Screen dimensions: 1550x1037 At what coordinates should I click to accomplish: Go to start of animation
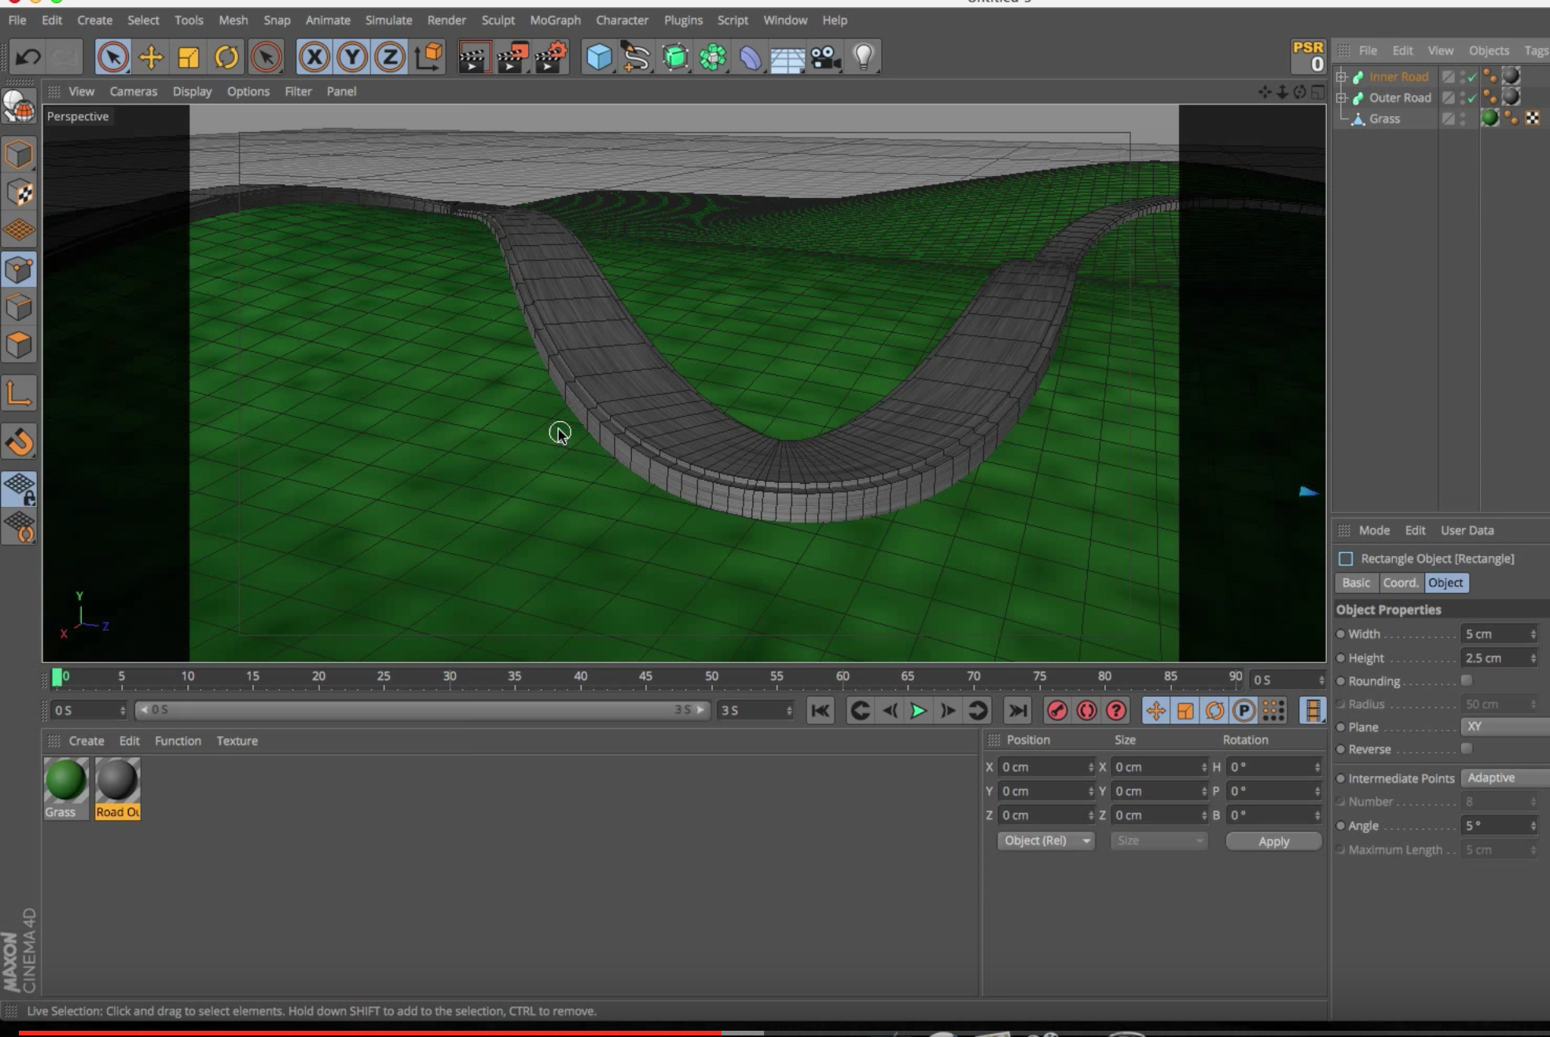(x=820, y=711)
